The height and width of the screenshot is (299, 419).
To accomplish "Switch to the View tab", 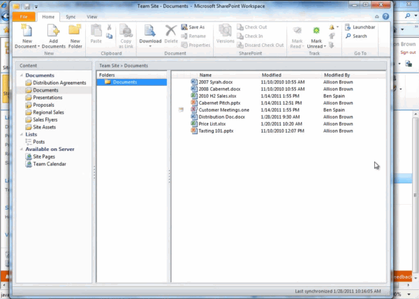I will tap(92, 17).
